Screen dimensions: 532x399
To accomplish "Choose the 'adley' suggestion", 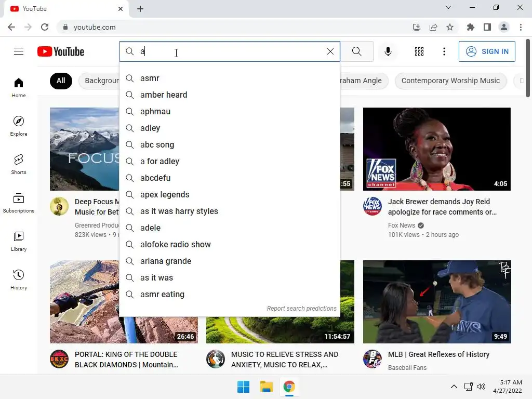I will (229, 128).
